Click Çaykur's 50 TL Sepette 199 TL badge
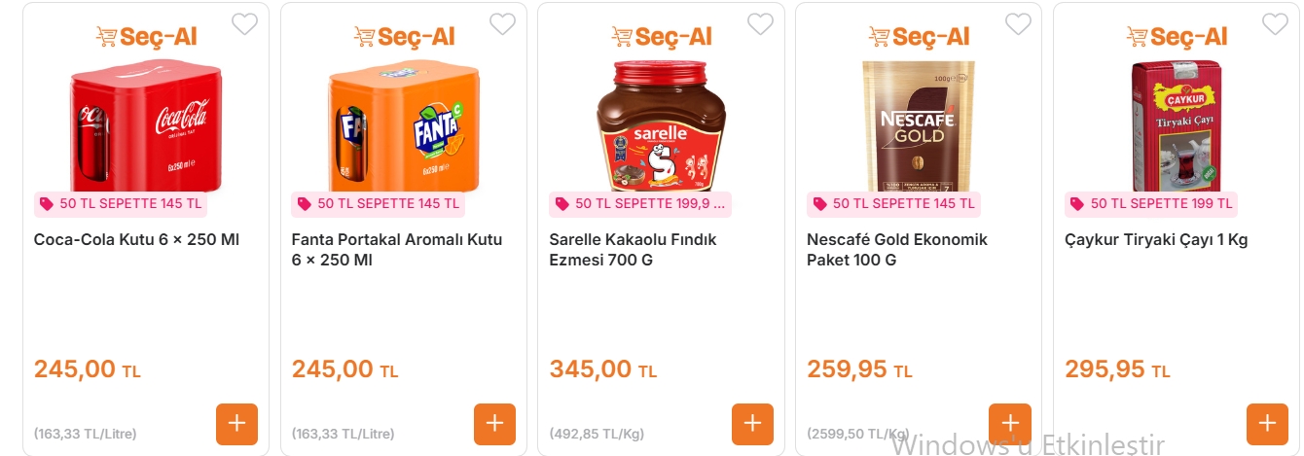 1152,204
